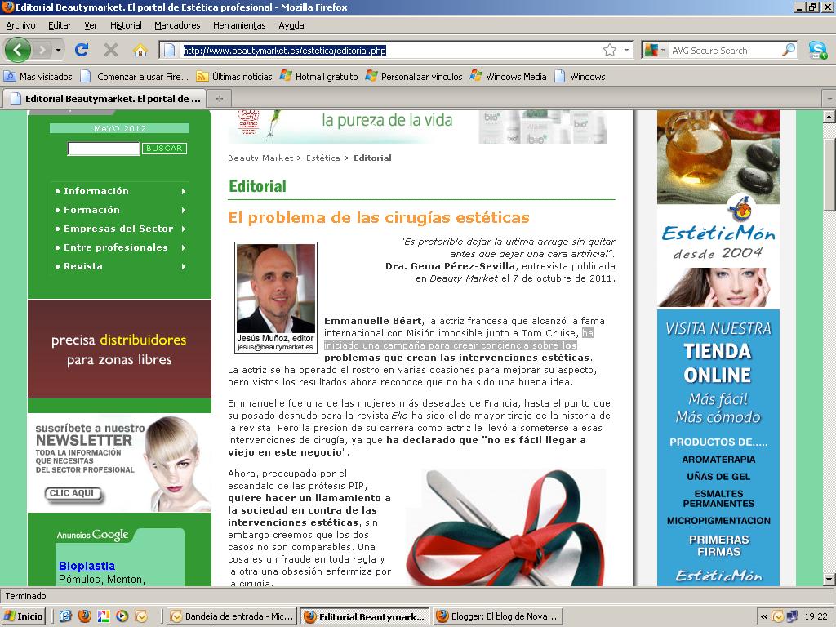Click the vertical scrollbar down arrow

(829, 580)
